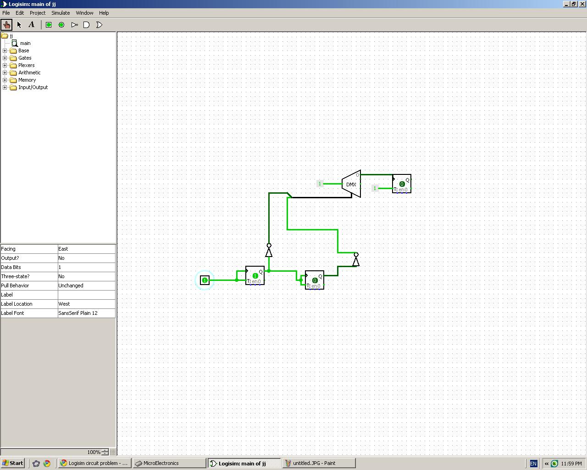Change Pull Behavior value Unchanged
The image size is (587, 470).
tap(86, 285)
